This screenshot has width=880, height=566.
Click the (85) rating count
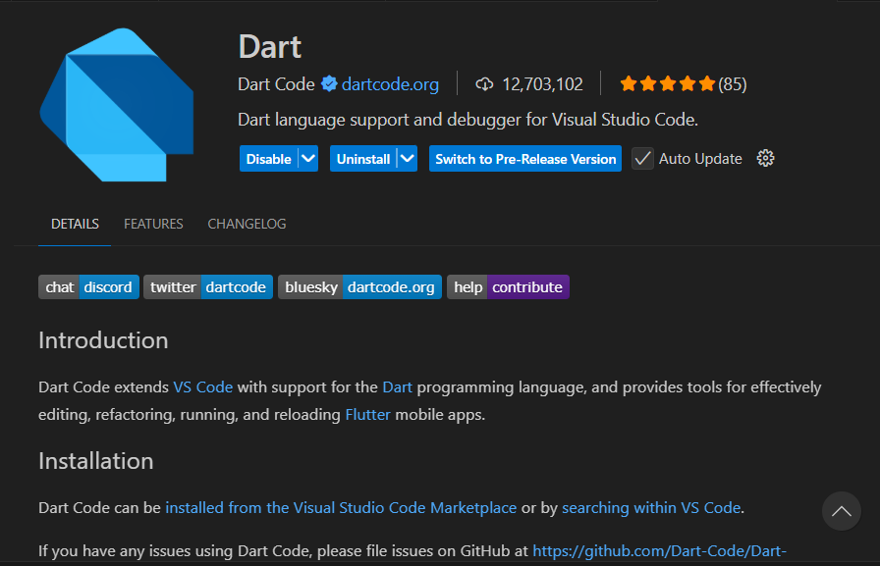click(735, 84)
